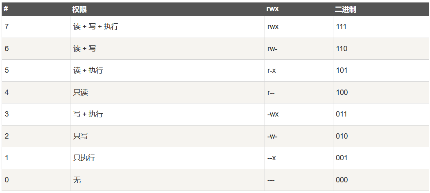Select row number 6 cell
This screenshot has width=430, height=193.
pyautogui.click(x=36, y=49)
